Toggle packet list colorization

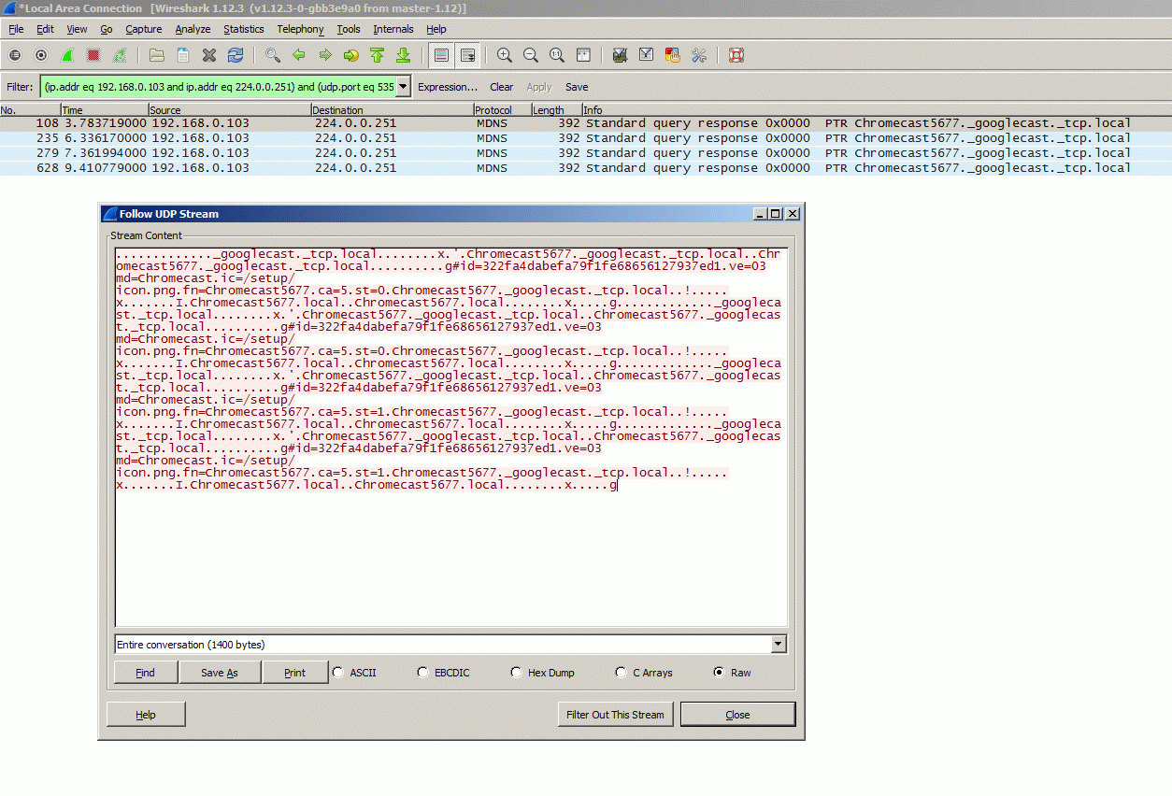pos(441,55)
